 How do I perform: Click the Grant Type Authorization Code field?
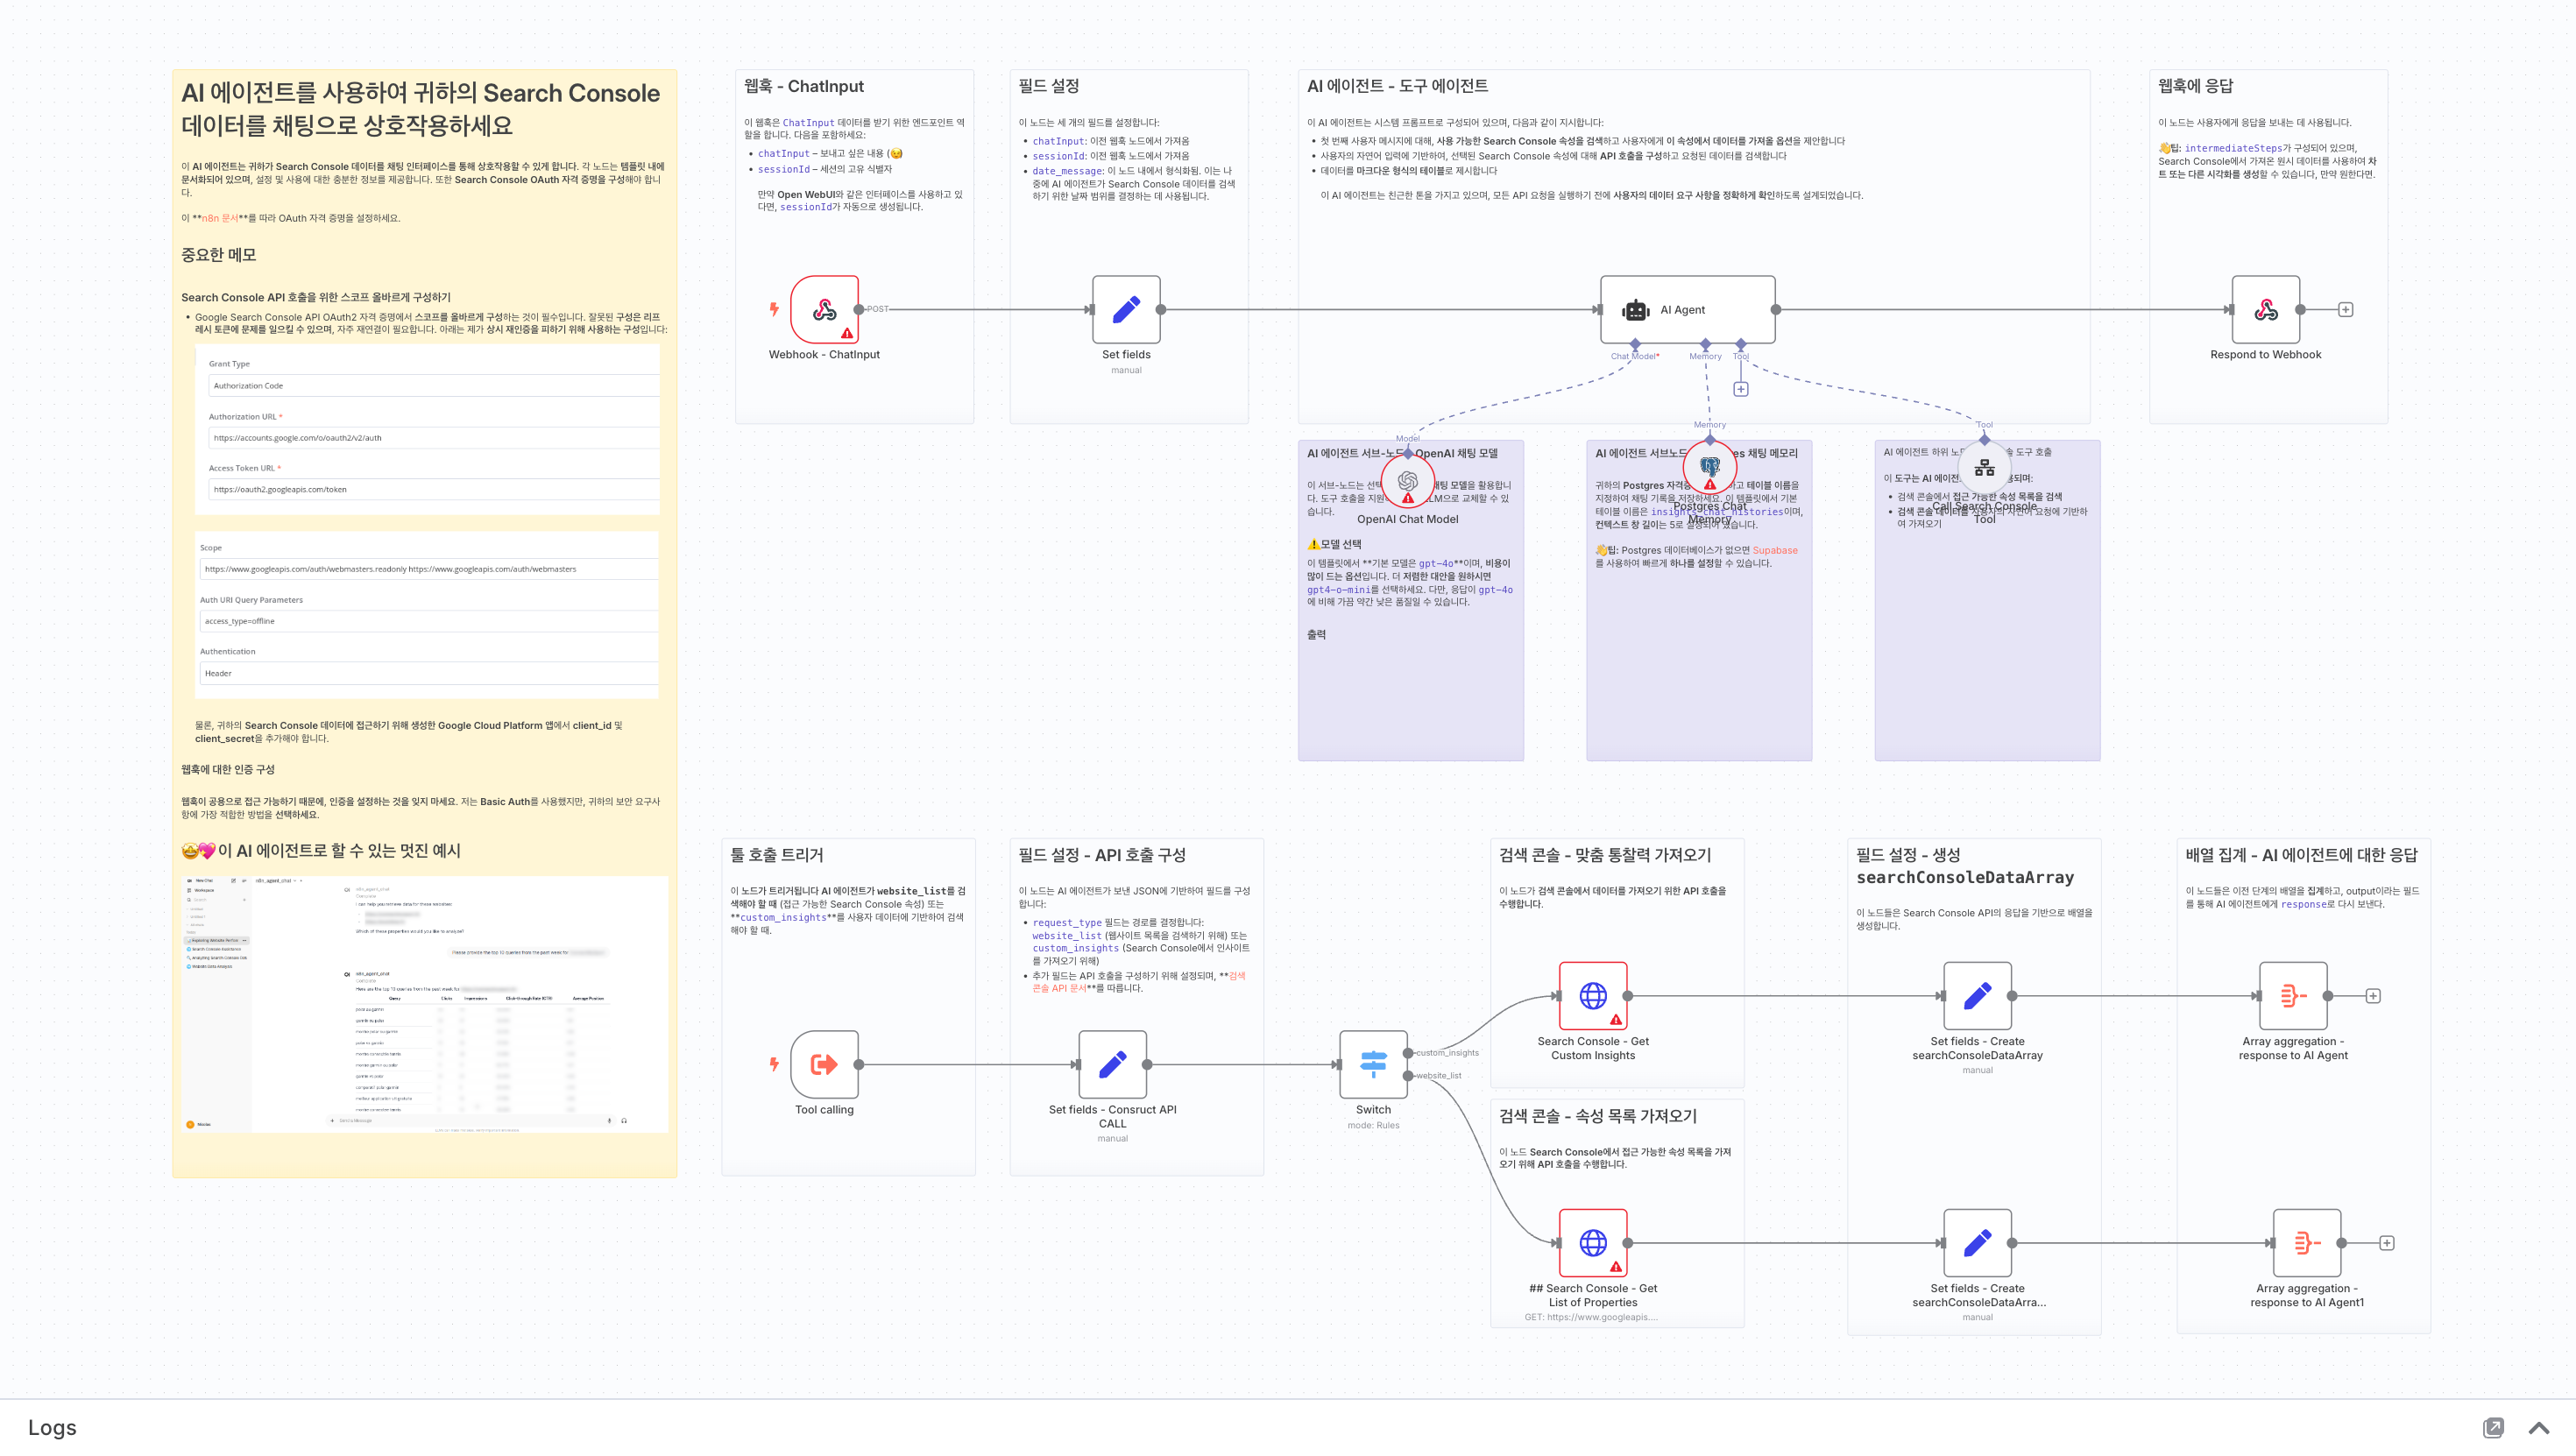434,385
